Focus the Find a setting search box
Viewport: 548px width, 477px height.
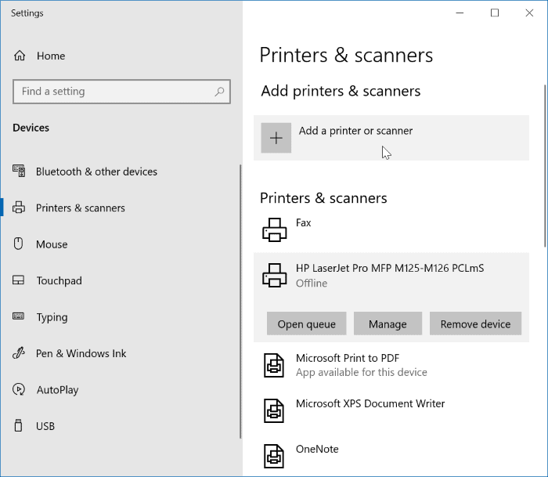[114, 92]
